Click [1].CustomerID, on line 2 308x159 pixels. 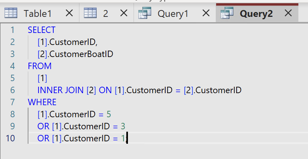point(67,42)
